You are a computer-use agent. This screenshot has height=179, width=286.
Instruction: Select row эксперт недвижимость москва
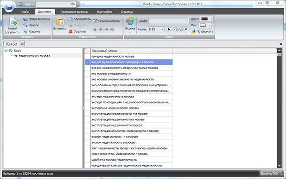click(x=132, y=97)
